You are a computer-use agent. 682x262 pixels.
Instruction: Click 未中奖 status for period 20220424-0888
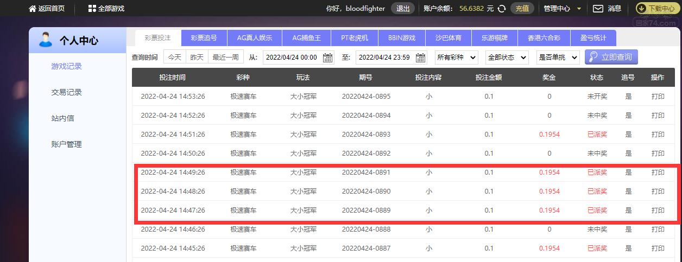pyautogui.click(x=597, y=229)
